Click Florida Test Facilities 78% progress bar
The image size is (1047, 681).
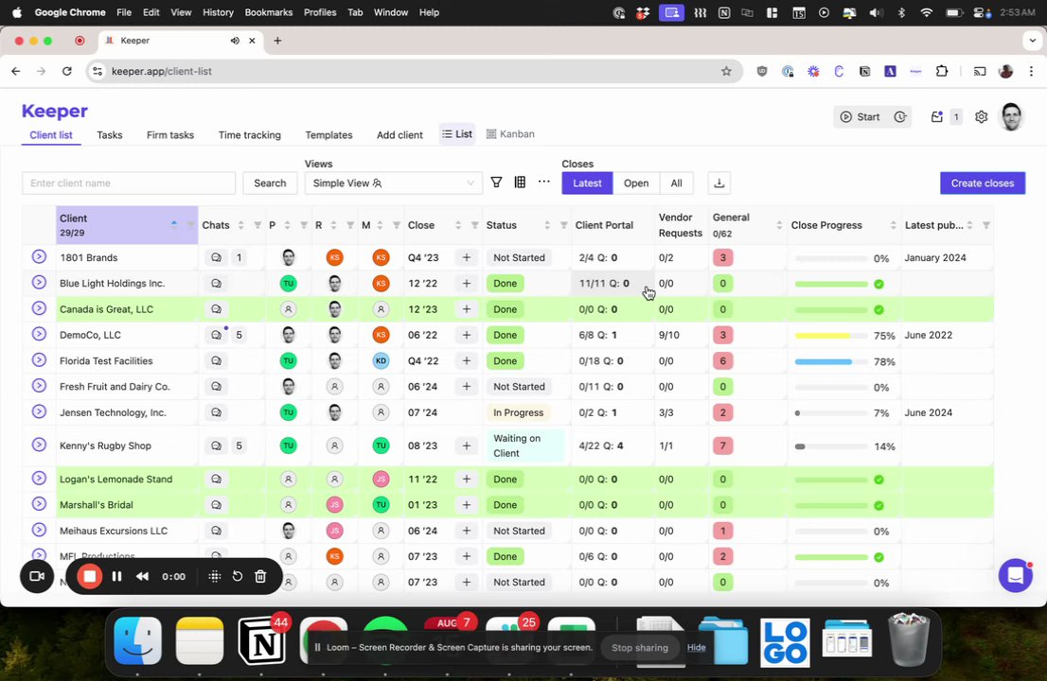point(830,361)
